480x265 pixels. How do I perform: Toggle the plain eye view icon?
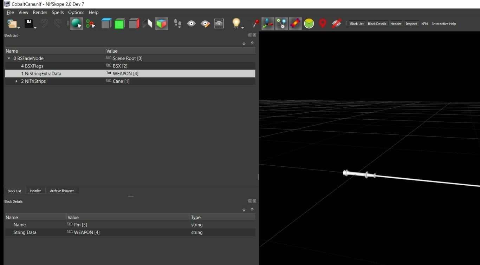click(191, 24)
